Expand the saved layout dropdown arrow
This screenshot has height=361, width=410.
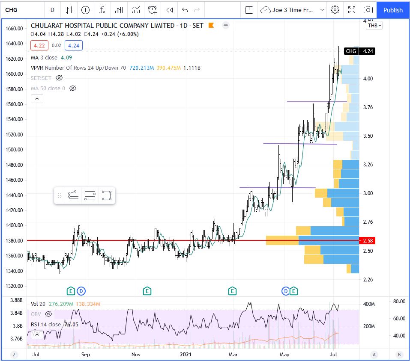pyautogui.click(x=322, y=10)
